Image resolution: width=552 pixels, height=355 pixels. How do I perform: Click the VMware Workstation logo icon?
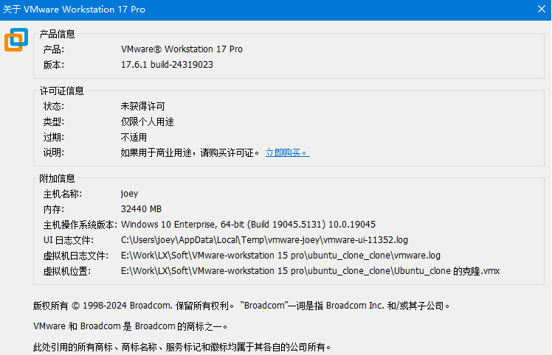[x=16, y=40]
